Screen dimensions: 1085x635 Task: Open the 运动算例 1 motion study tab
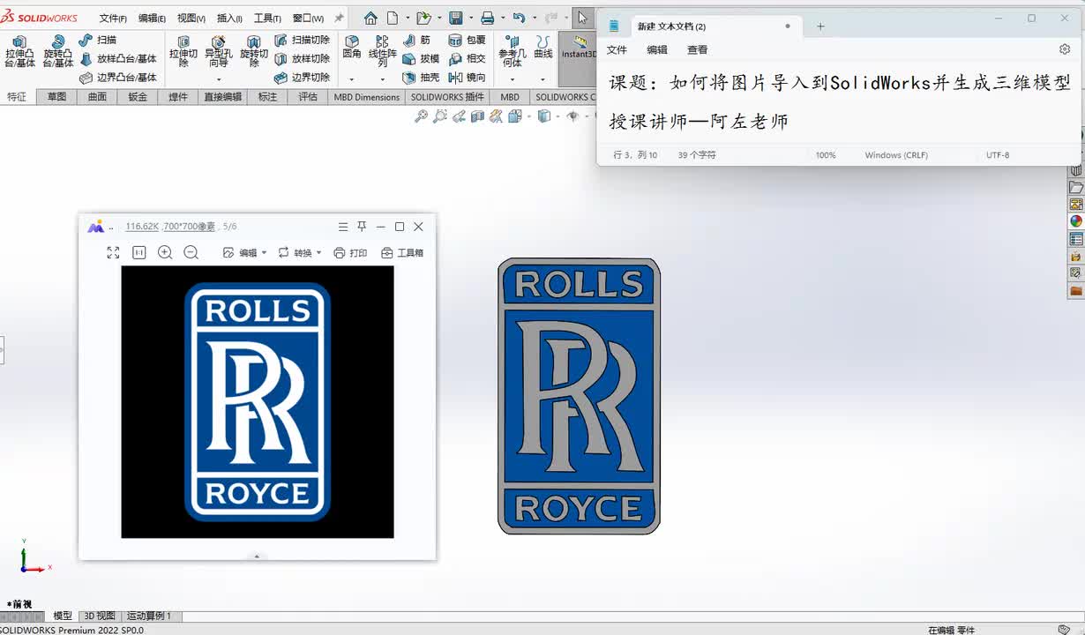point(149,616)
